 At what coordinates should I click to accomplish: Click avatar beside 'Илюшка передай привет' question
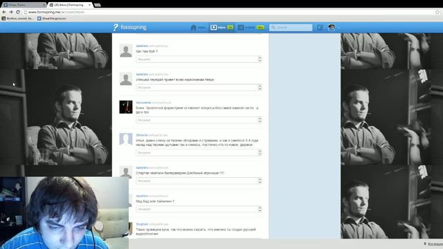click(126, 79)
